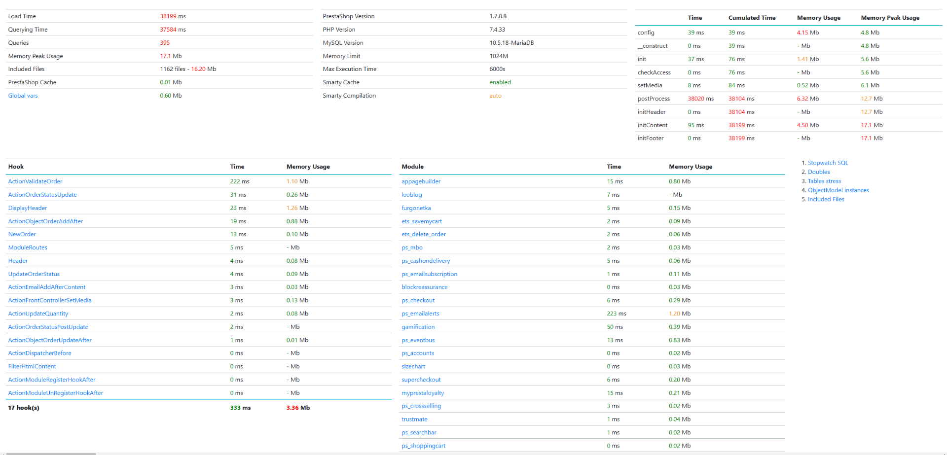Open ActionObjectOrderAddAfter hook details
The height and width of the screenshot is (455, 947).
(x=45, y=221)
